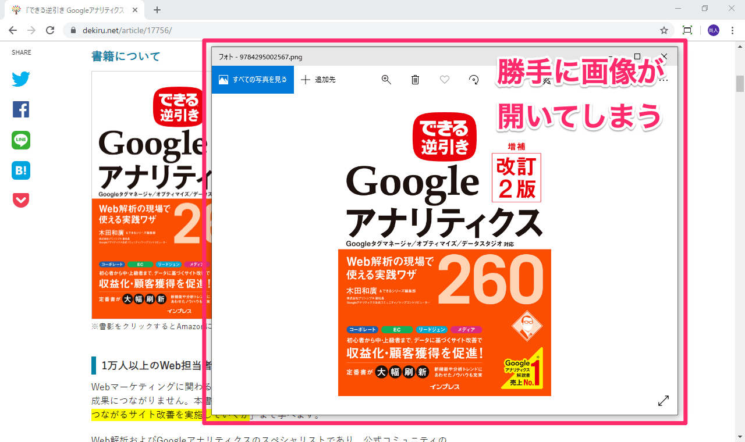Go forward in Chrome
The image size is (745, 442).
[31, 30]
